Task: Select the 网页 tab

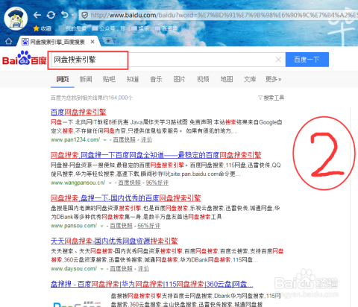Action: [63, 79]
